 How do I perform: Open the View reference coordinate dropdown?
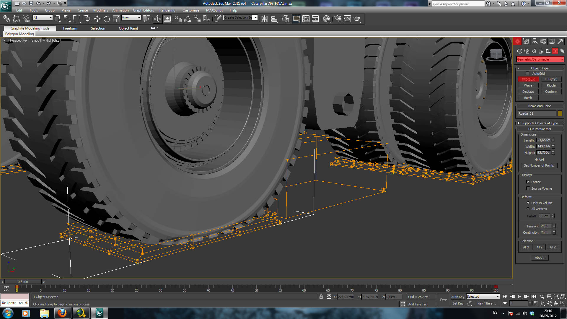pyautogui.click(x=131, y=18)
